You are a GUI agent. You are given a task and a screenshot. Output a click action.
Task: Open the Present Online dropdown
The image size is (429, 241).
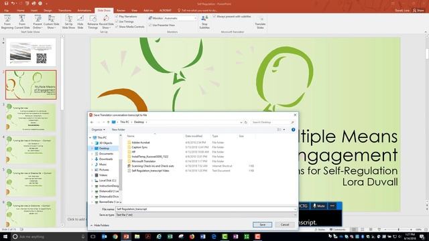tap(38, 22)
